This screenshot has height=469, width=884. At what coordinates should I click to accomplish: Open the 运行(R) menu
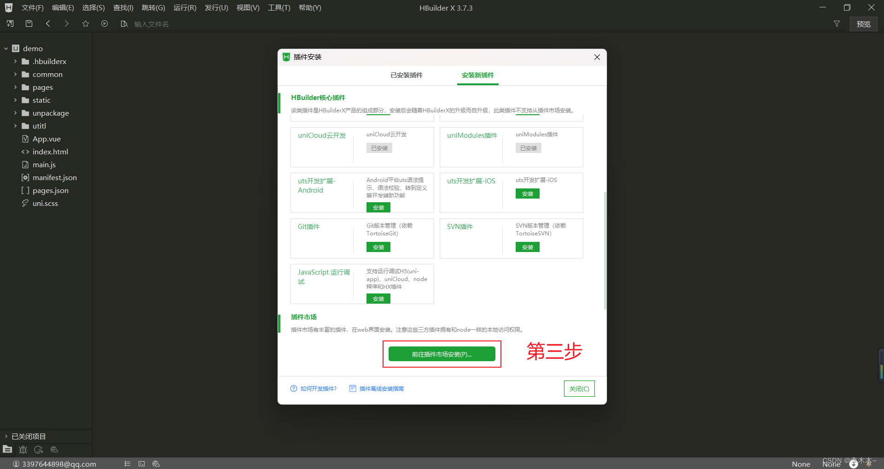(185, 8)
